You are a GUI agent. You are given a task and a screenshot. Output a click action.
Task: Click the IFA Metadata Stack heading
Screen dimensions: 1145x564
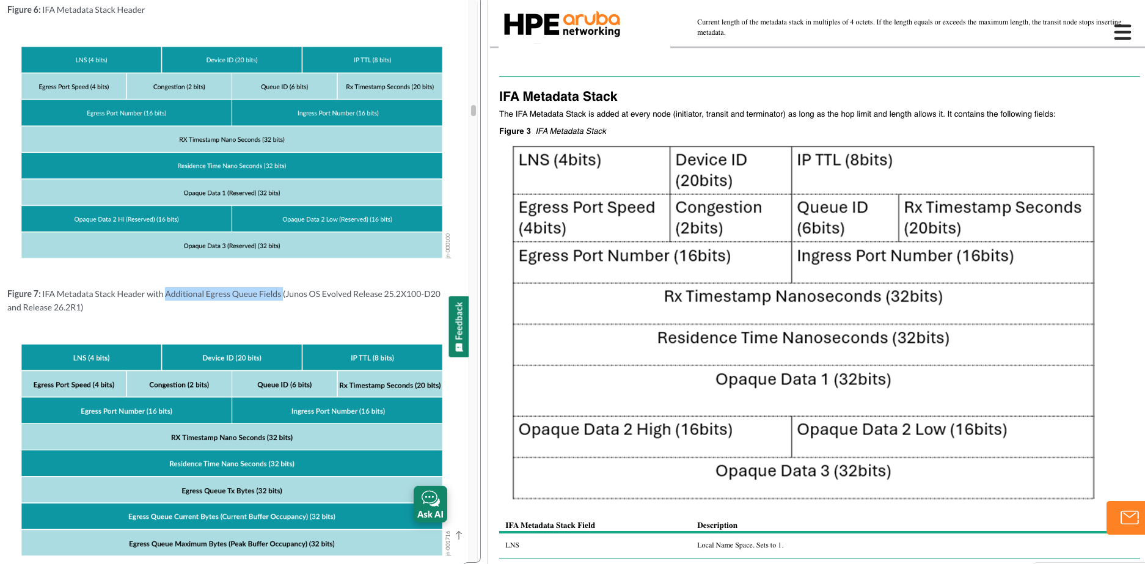click(x=558, y=97)
